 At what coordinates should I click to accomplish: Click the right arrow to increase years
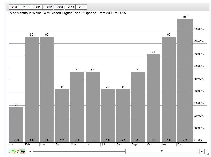(x=202, y=151)
